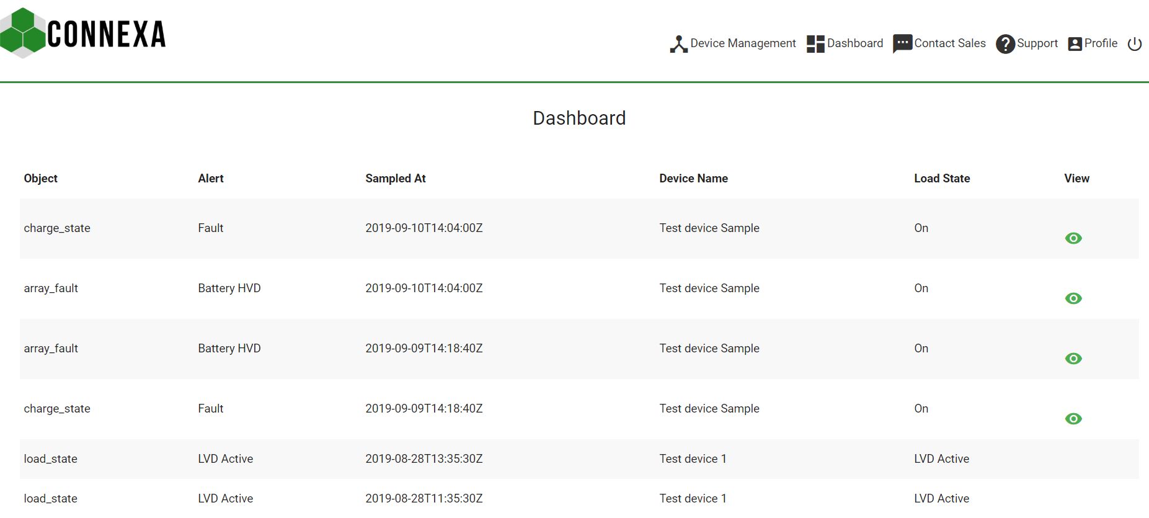1149x518 pixels.
Task: Click the Dashboard grid icon
Action: tap(815, 44)
